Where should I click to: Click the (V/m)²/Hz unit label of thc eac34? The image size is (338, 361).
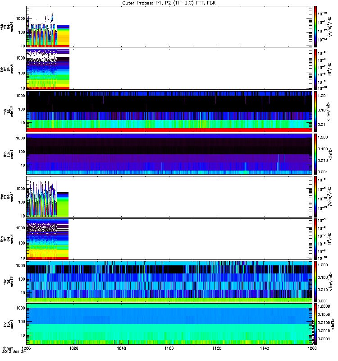[330, 197]
